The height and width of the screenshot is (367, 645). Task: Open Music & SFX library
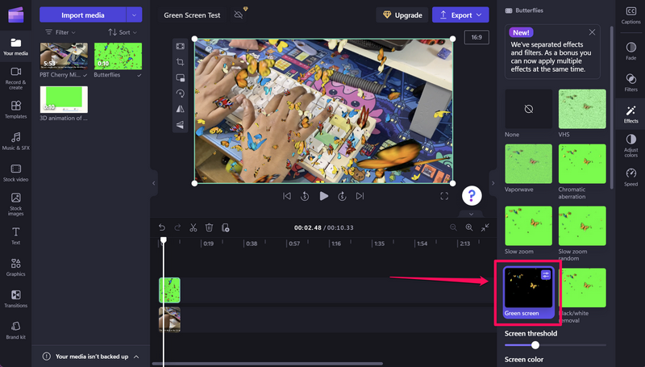(x=15, y=142)
